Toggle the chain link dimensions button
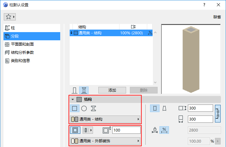 coord(218,114)
